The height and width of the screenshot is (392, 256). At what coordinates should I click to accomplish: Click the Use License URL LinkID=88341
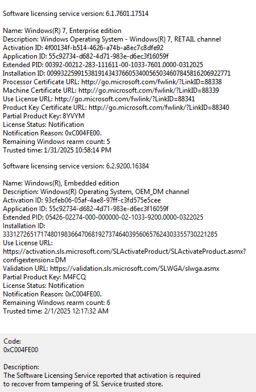tap(124, 99)
